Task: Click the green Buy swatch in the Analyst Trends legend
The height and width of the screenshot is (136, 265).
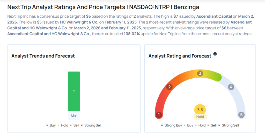Action: click(47, 125)
